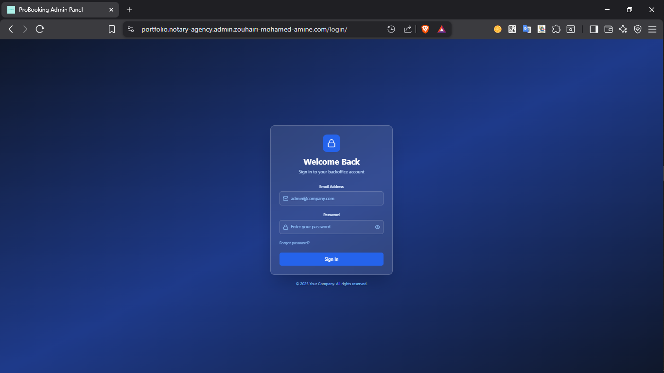Toggle Brave Shields for this site

pos(425,29)
